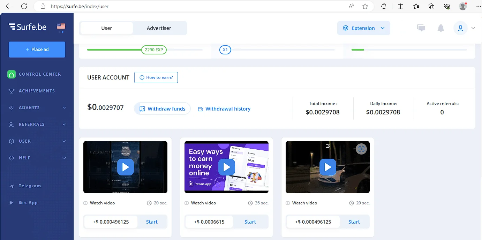Open the Read aloud icon in address bar
482x240 pixels.
352,6
